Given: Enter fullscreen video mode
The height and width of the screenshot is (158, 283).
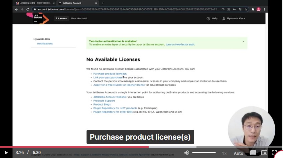Looking at the screenshot, I should (x=274, y=153).
